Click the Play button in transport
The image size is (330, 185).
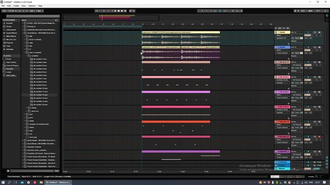[115, 11]
